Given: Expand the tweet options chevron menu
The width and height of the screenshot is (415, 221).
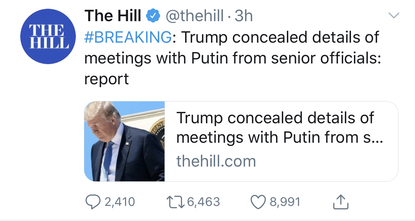Looking at the screenshot, I should (x=394, y=15).
